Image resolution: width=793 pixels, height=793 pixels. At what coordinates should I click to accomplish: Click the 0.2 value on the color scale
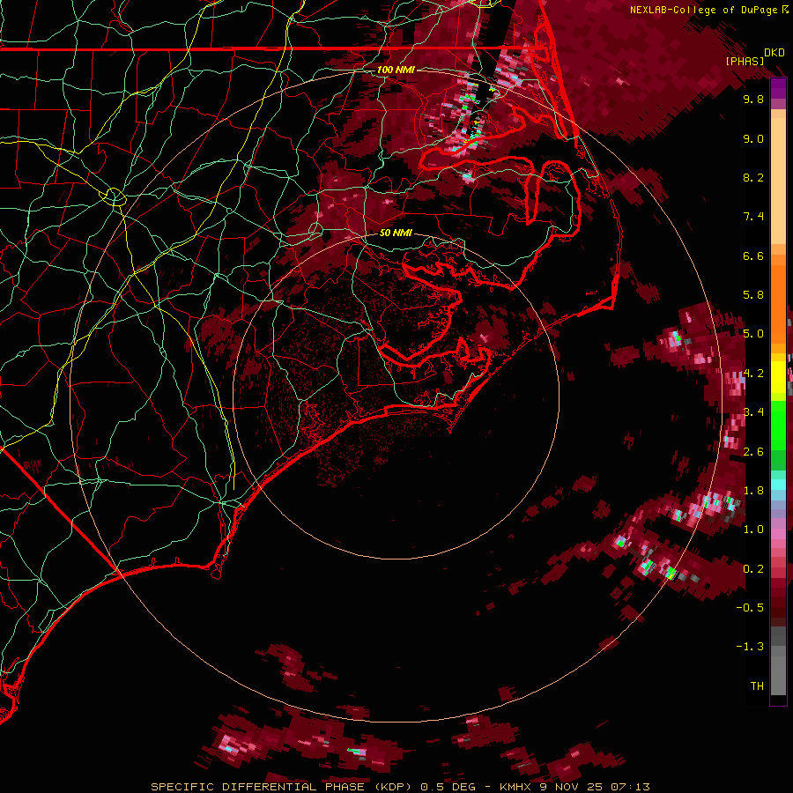753,569
